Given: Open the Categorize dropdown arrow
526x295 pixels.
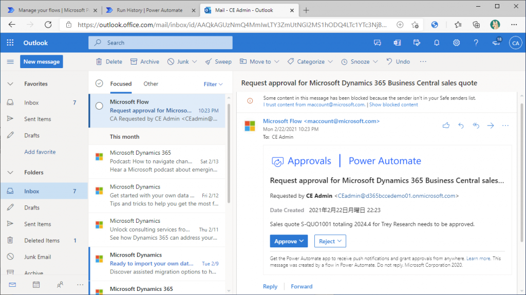Looking at the screenshot, I should click(330, 61).
